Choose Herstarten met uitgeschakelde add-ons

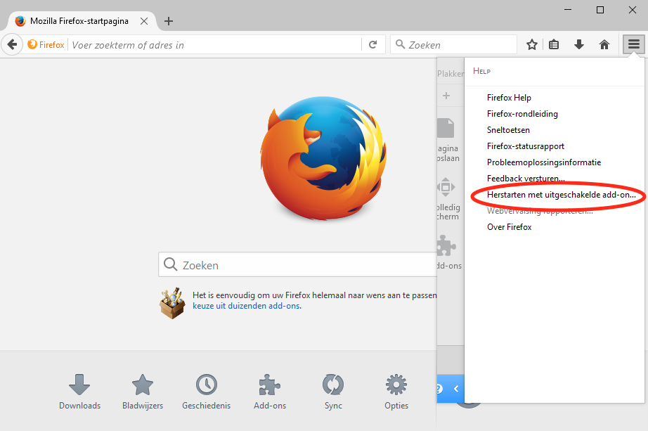(561, 195)
